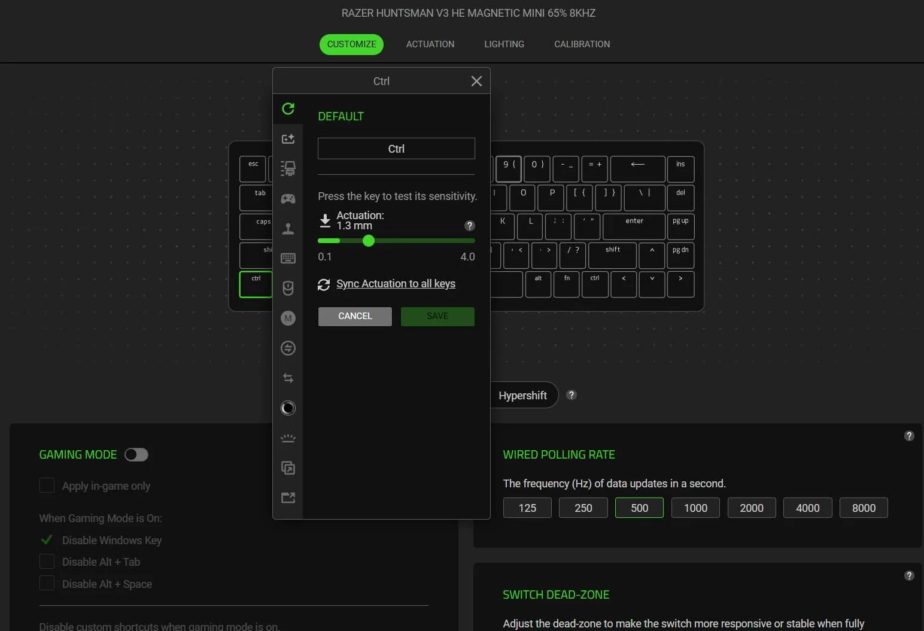Click the Save button

tap(437, 316)
